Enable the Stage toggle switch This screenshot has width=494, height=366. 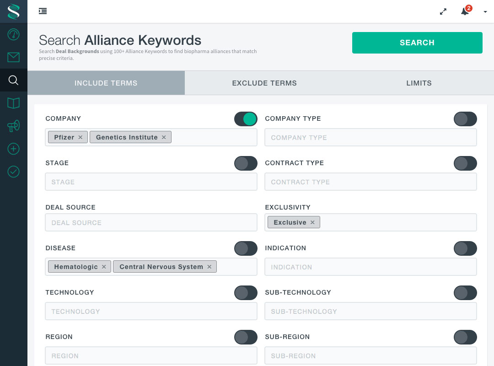tap(246, 163)
